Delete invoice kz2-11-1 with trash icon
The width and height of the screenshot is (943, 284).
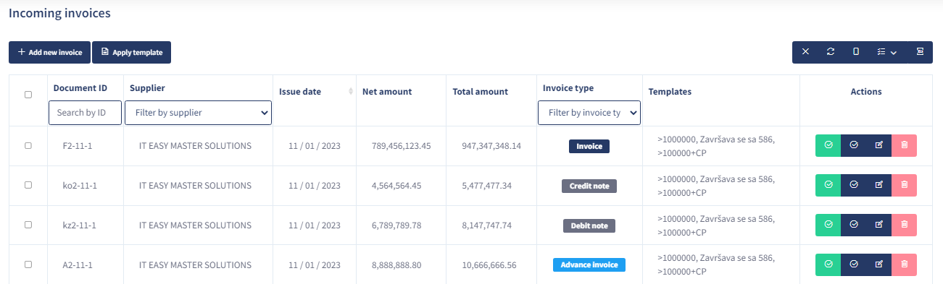point(904,225)
